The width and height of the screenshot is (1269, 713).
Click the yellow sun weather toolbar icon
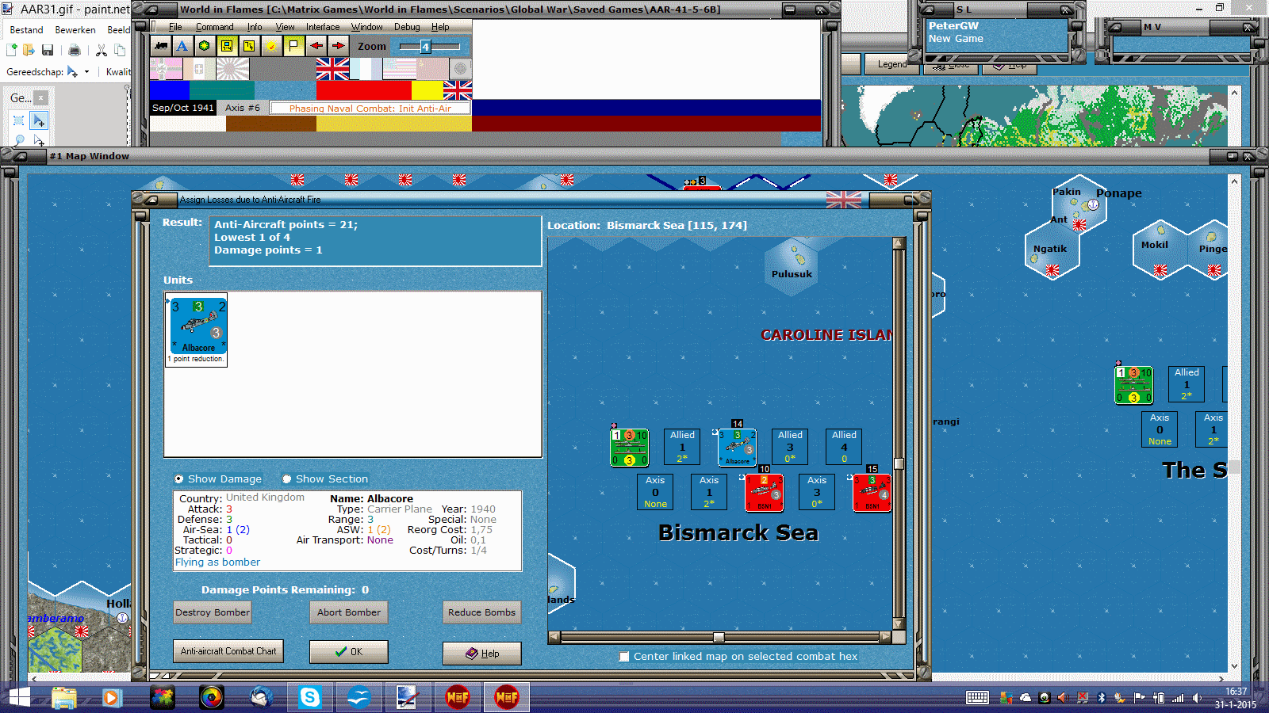pos(271,46)
